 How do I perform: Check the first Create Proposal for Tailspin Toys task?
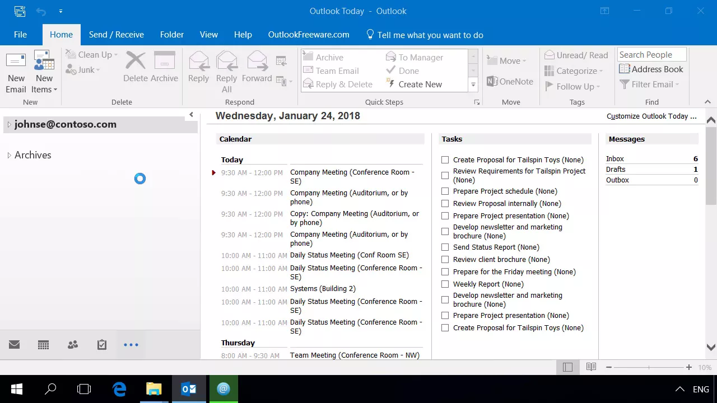point(445,160)
